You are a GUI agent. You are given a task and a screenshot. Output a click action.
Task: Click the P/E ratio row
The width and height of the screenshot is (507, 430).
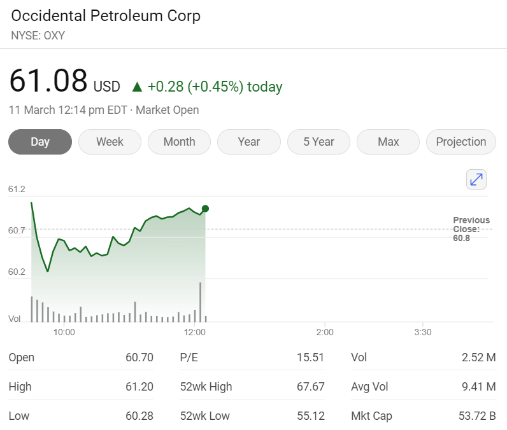point(252,357)
